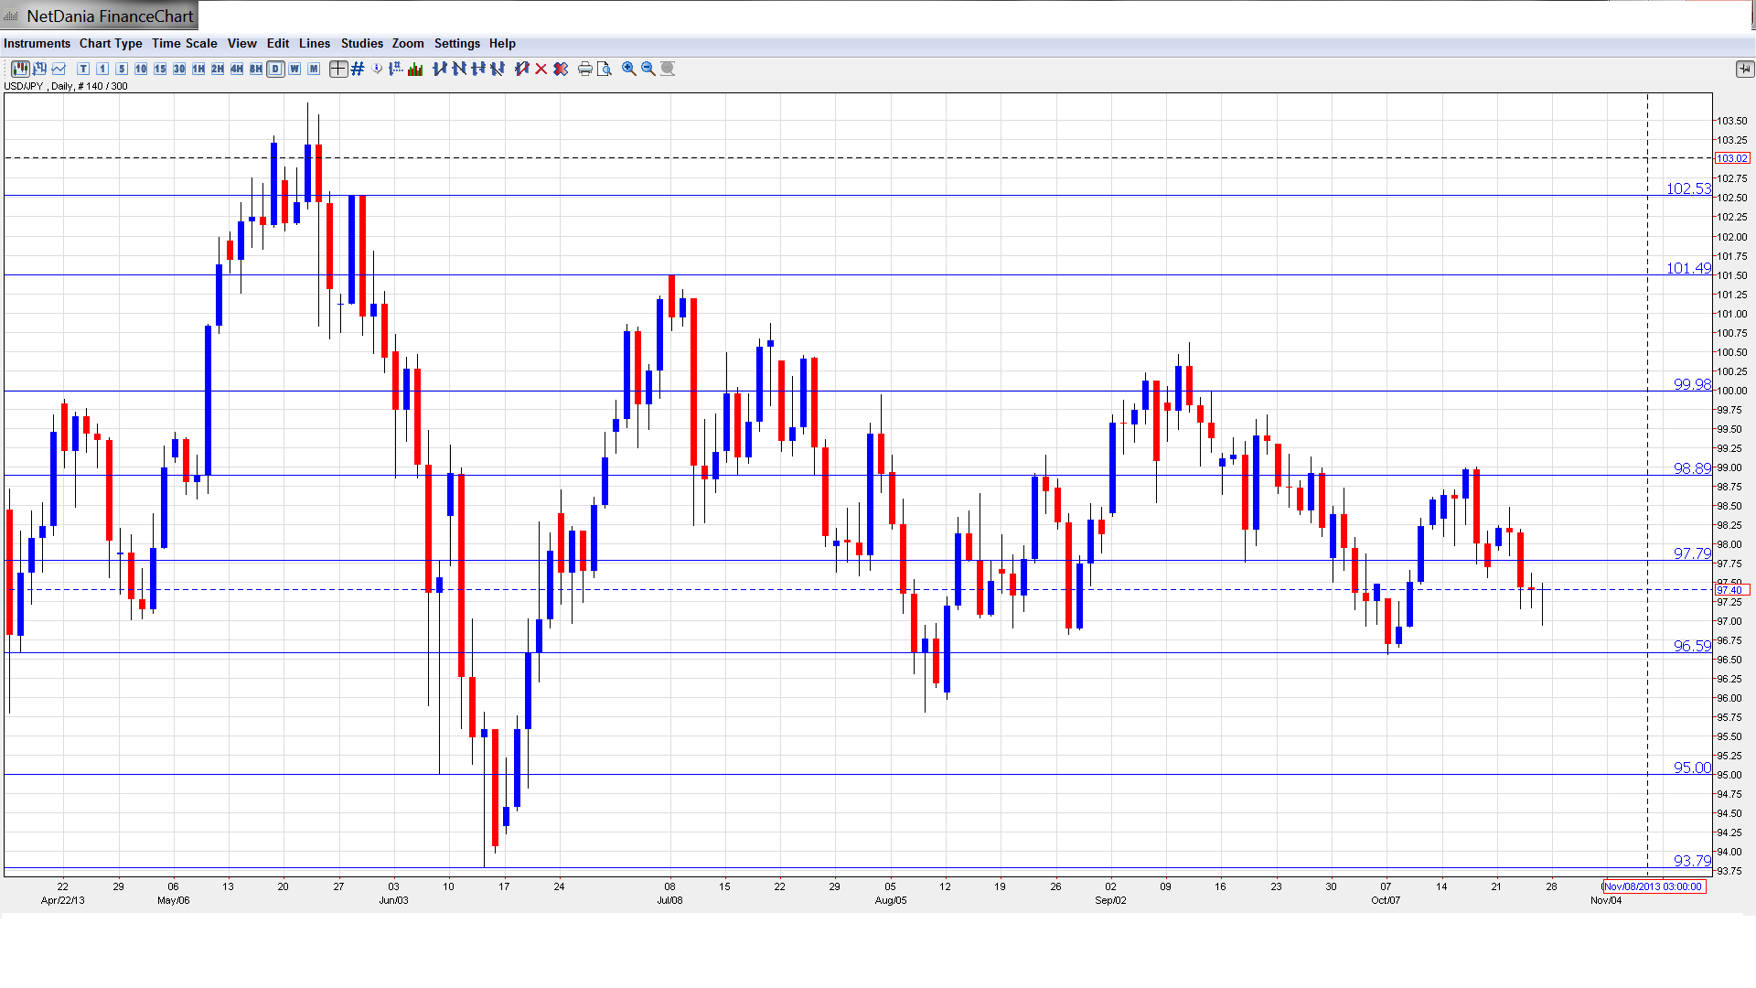1756x988 pixels.
Task: Toggle the crosshair cursor button
Action: click(x=338, y=69)
